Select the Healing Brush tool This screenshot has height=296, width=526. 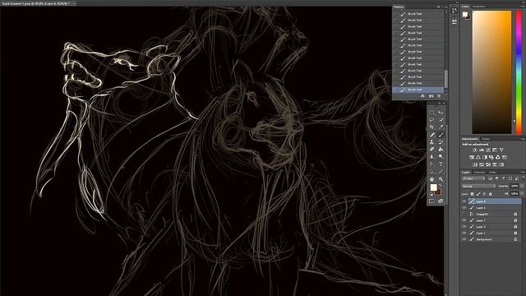tap(431, 135)
